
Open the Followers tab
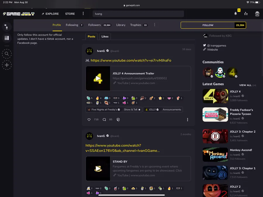click(x=100, y=25)
